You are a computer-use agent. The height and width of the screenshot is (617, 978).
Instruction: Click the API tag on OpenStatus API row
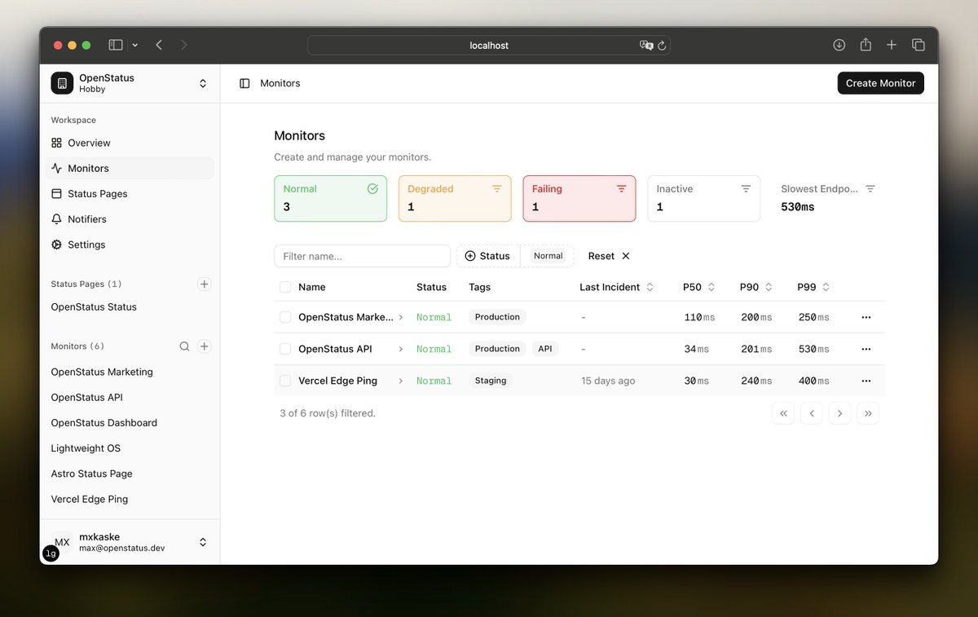pyautogui.click(x=545, y=349)
